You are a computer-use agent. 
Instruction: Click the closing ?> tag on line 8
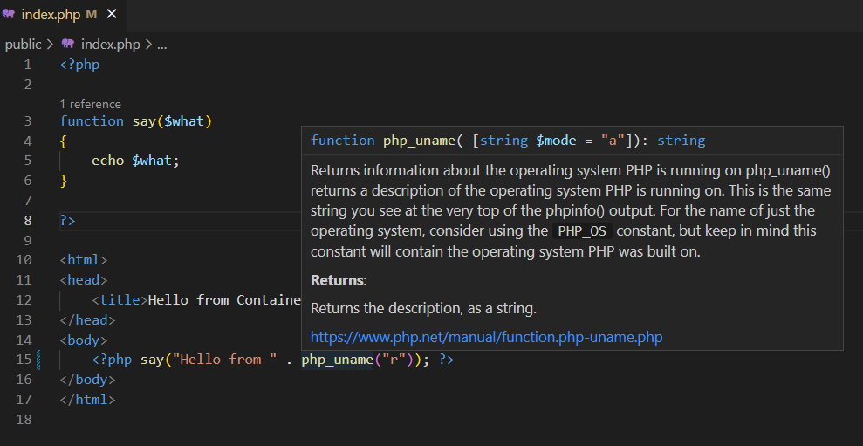pos(68,220)
